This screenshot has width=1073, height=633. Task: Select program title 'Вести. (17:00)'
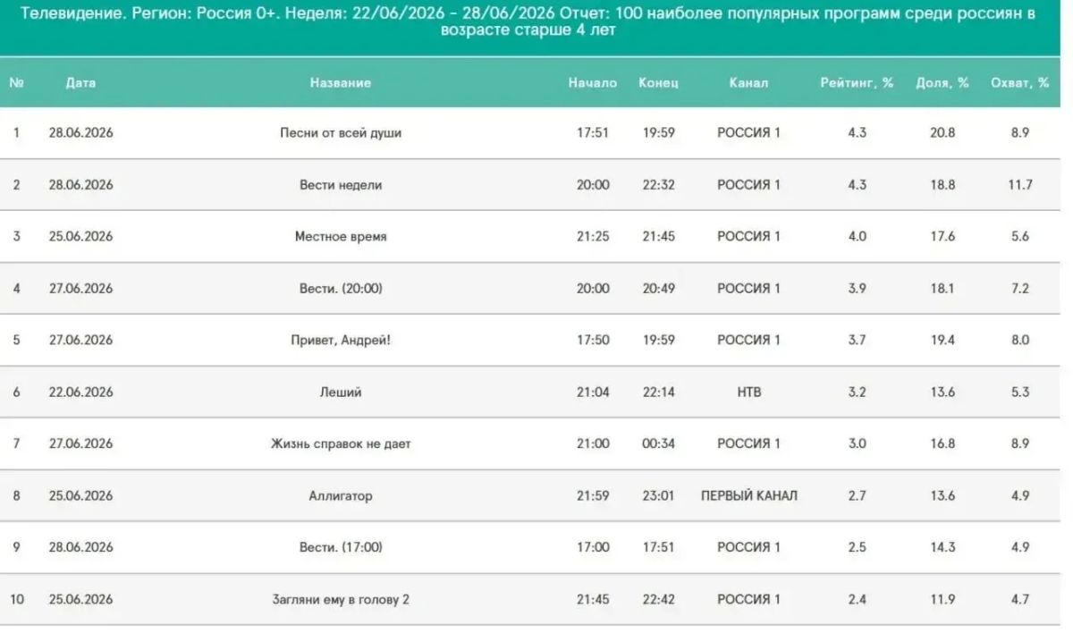[x=341, y=547]
